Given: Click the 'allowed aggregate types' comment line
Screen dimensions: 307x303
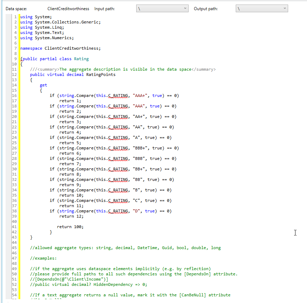Looking at the screenshot, I should click(125, 248).
